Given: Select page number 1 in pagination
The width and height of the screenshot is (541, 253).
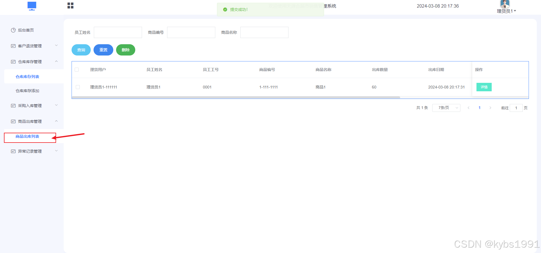Looking at the screenshot, I should (480, 108).
